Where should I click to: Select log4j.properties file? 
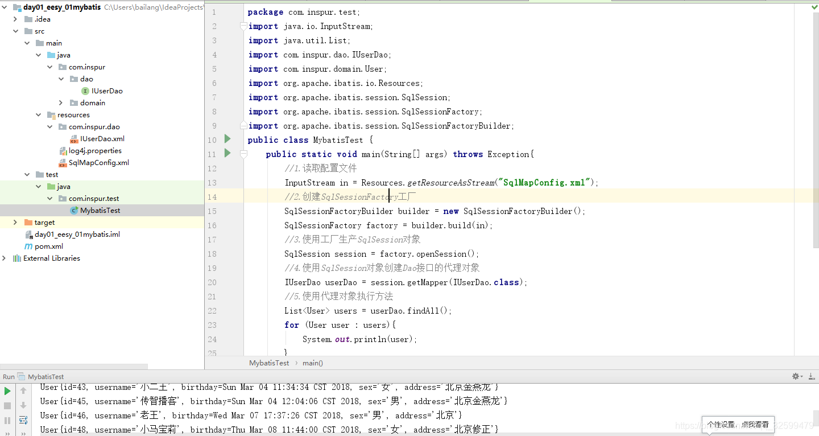90,151
